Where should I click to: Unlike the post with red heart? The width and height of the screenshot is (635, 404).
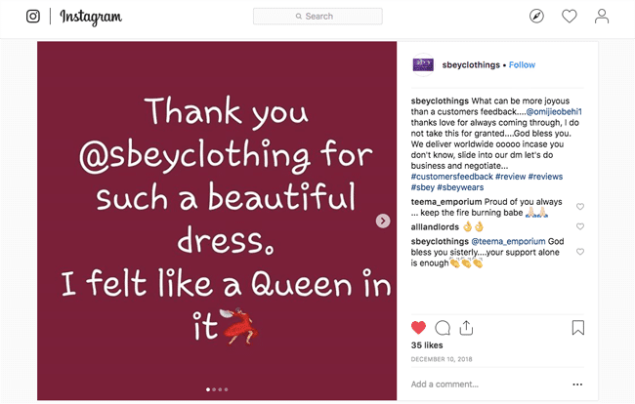point(418,328)
